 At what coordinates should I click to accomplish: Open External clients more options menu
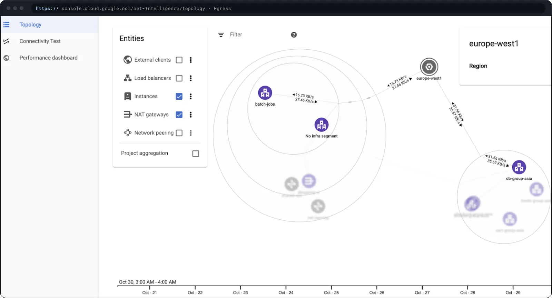(x=191, y=60)
